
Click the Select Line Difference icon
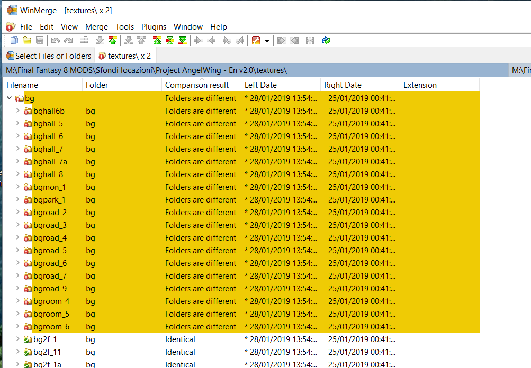coord(84,41)
